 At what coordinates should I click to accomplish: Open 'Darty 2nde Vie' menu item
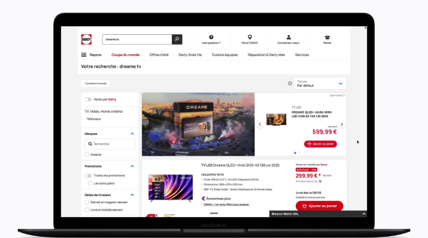click(190, 55)
